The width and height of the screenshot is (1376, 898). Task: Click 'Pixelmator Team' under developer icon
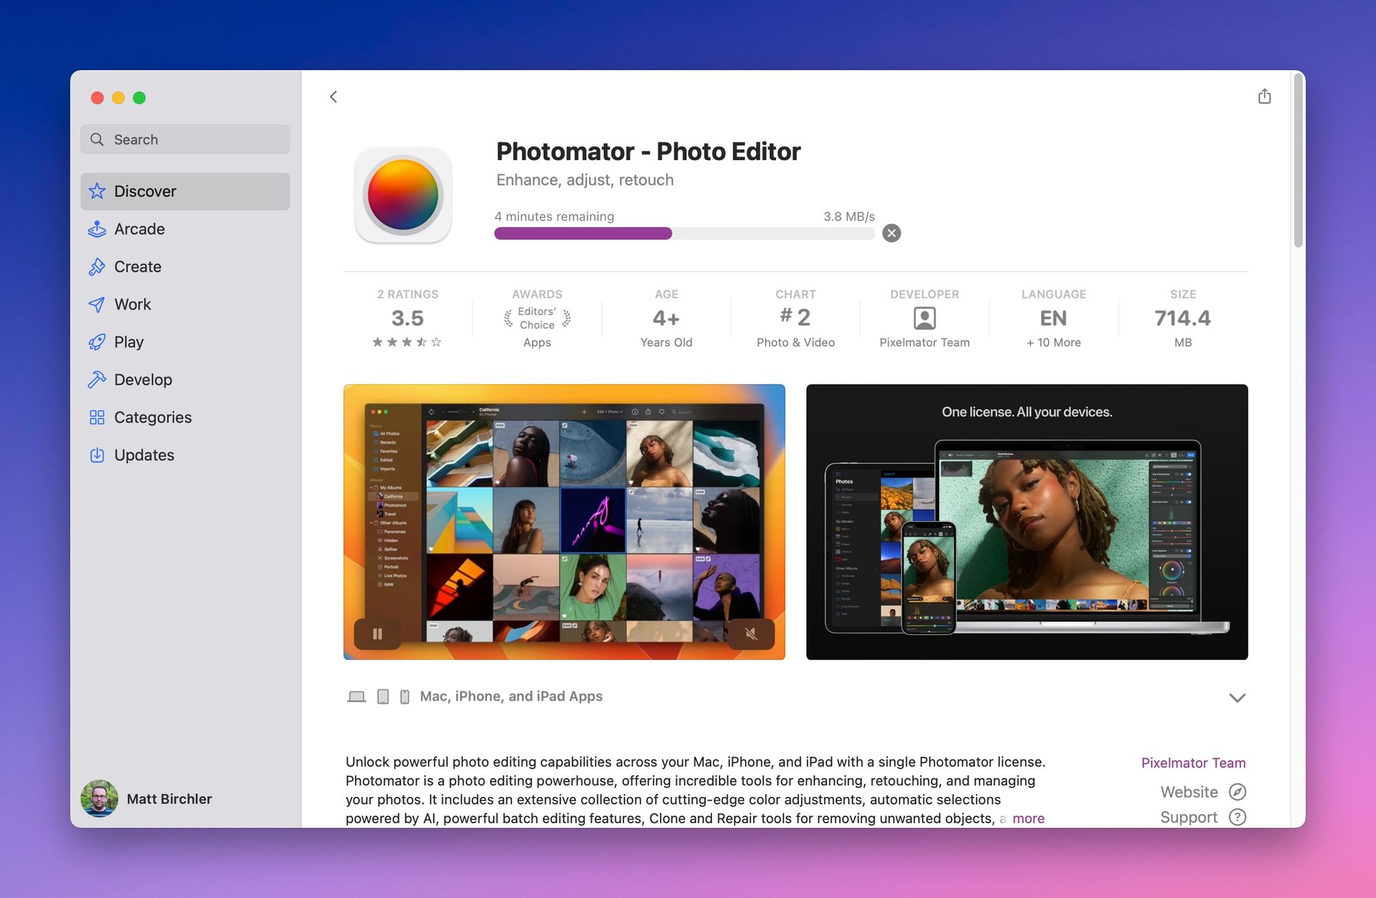coord(925,342)
